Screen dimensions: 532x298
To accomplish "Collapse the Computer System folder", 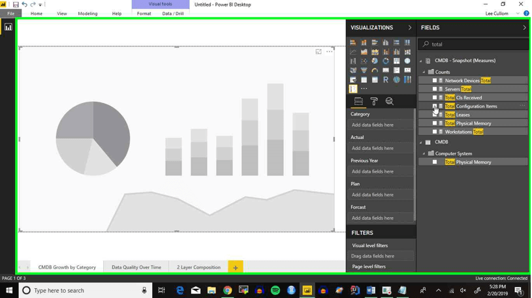I will pos(424,154).
